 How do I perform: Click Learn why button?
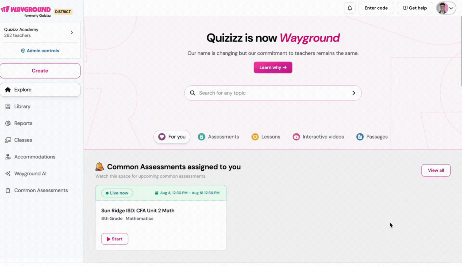pos(273,68)
